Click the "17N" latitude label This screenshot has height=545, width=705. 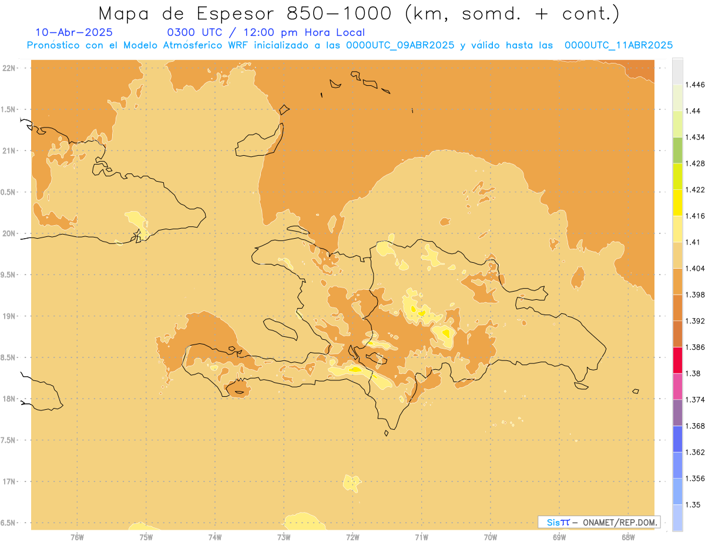click(10, 482)
